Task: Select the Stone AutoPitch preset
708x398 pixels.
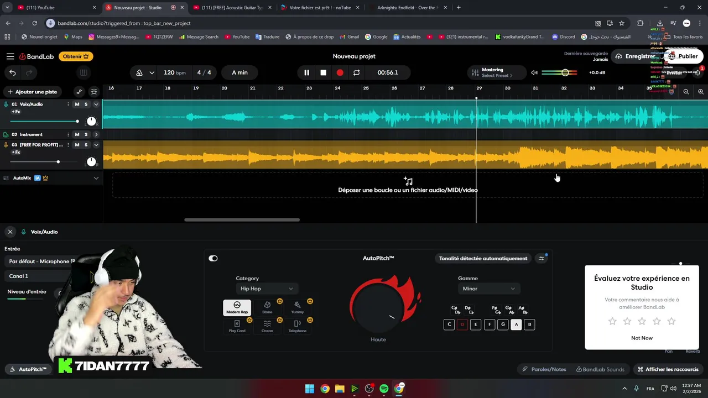Action: pos(267,308)
